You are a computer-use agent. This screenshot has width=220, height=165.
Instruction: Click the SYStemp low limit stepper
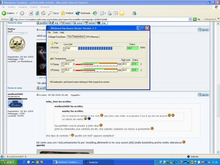pos(62,64)
